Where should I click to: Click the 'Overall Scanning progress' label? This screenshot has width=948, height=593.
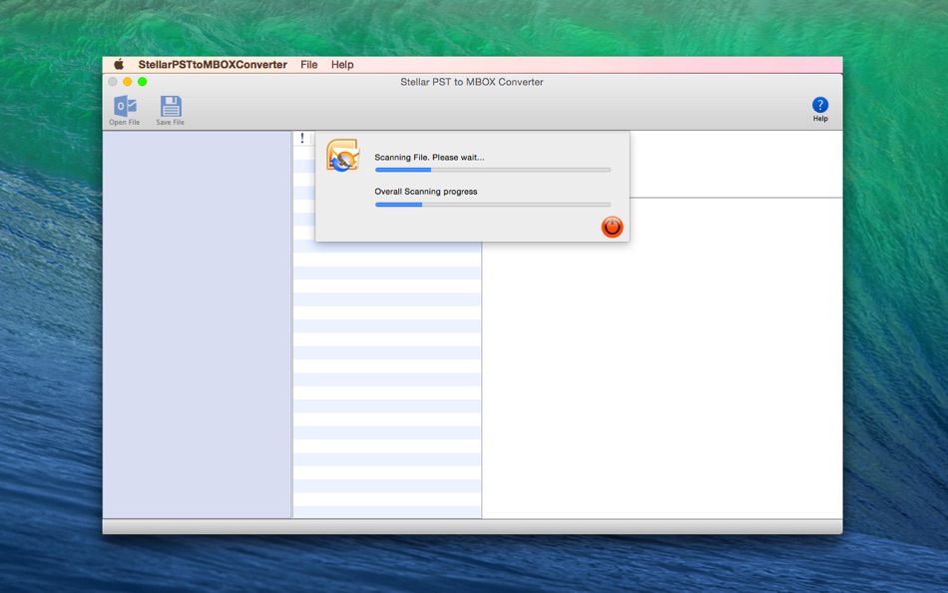(426, 192)
